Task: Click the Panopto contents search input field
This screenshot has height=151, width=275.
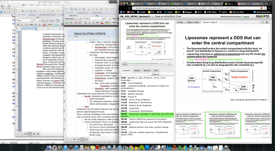Action: point(135,74)
